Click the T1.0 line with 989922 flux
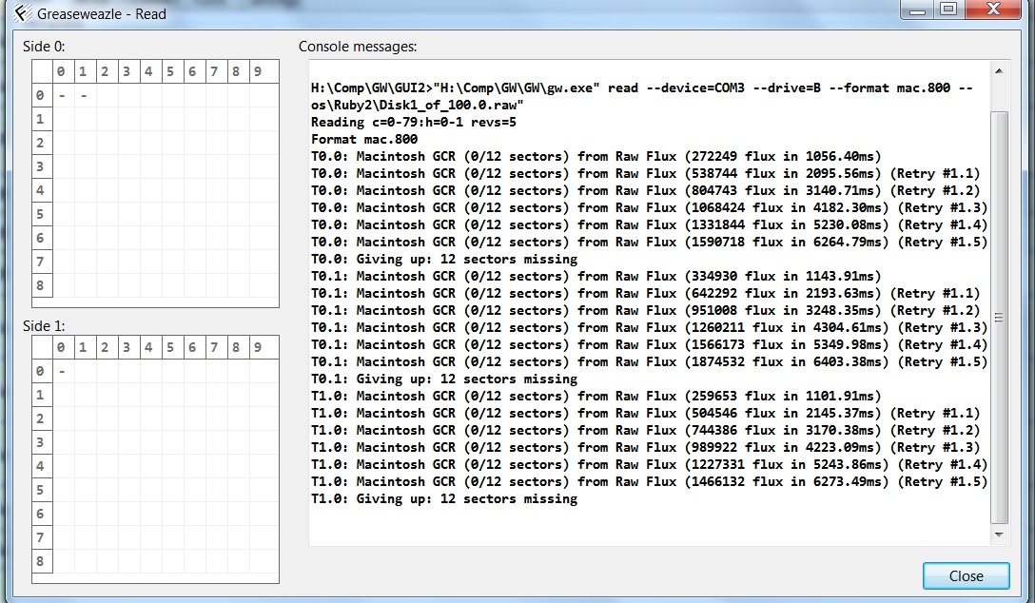Viewport: 1035px width, 603px height. 646,448
